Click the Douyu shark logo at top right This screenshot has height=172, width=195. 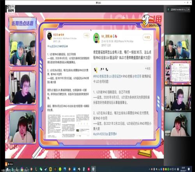click(152, 20)
